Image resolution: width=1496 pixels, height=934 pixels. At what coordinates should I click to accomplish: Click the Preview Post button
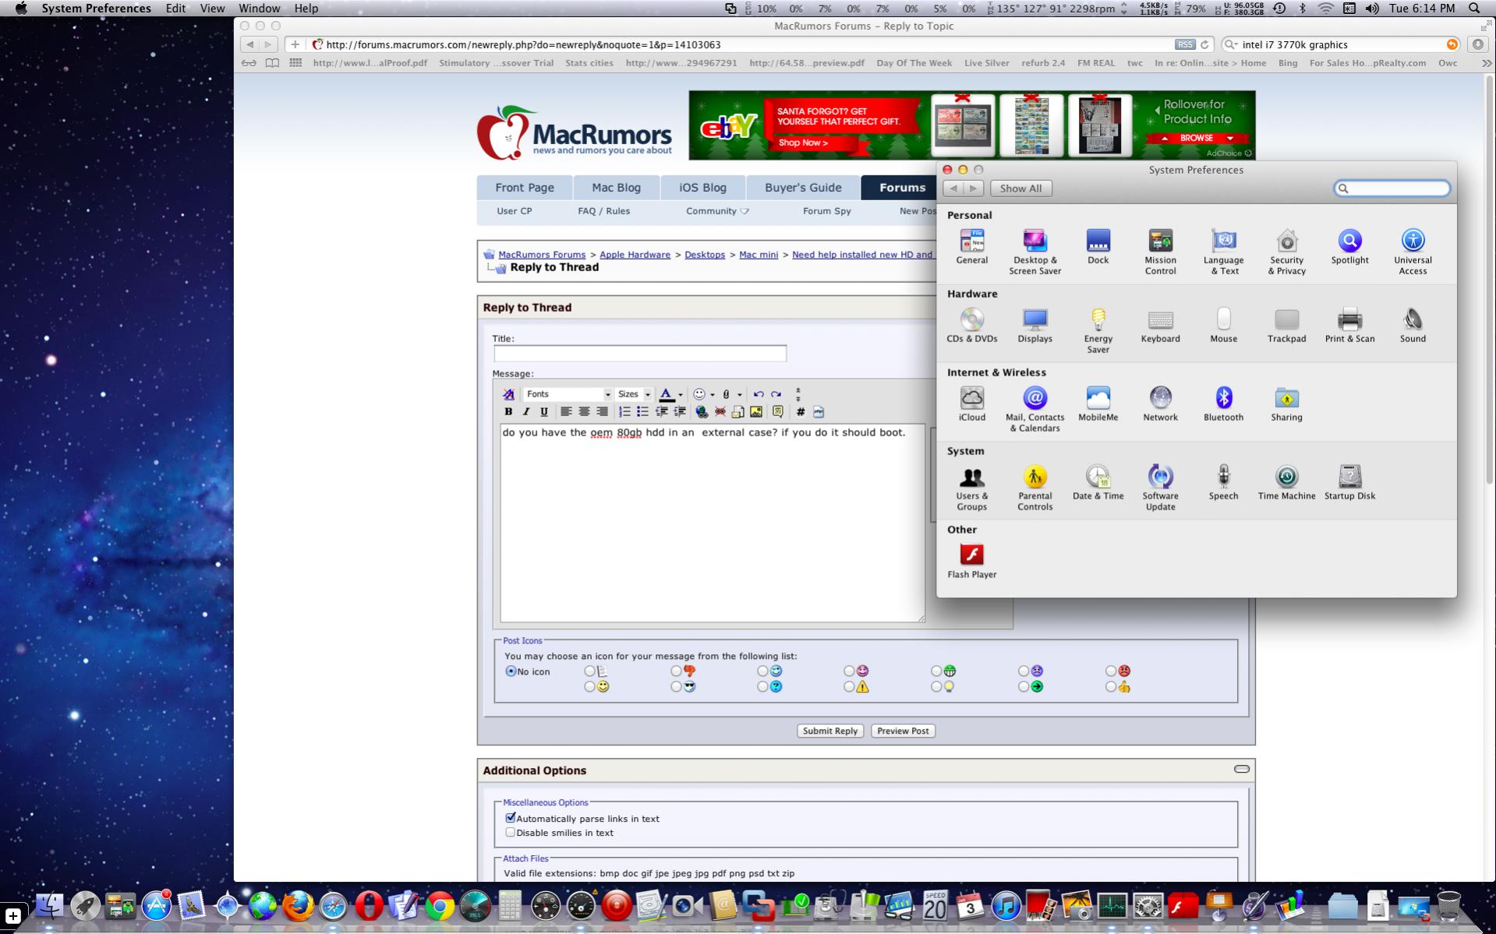pyautogui.click(x=903, y=731)
